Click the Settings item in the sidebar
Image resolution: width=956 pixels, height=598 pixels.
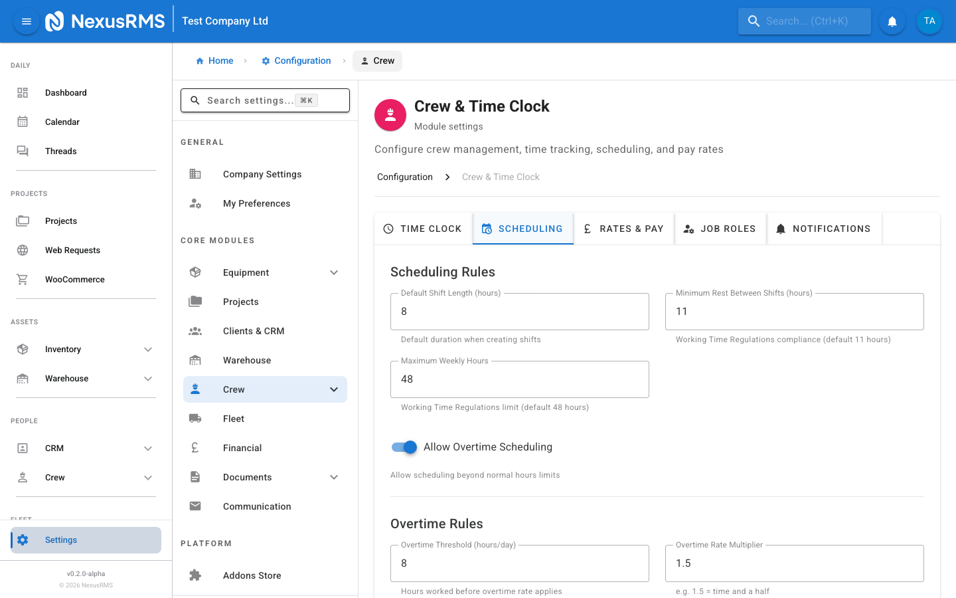click(x=61, y=540)
